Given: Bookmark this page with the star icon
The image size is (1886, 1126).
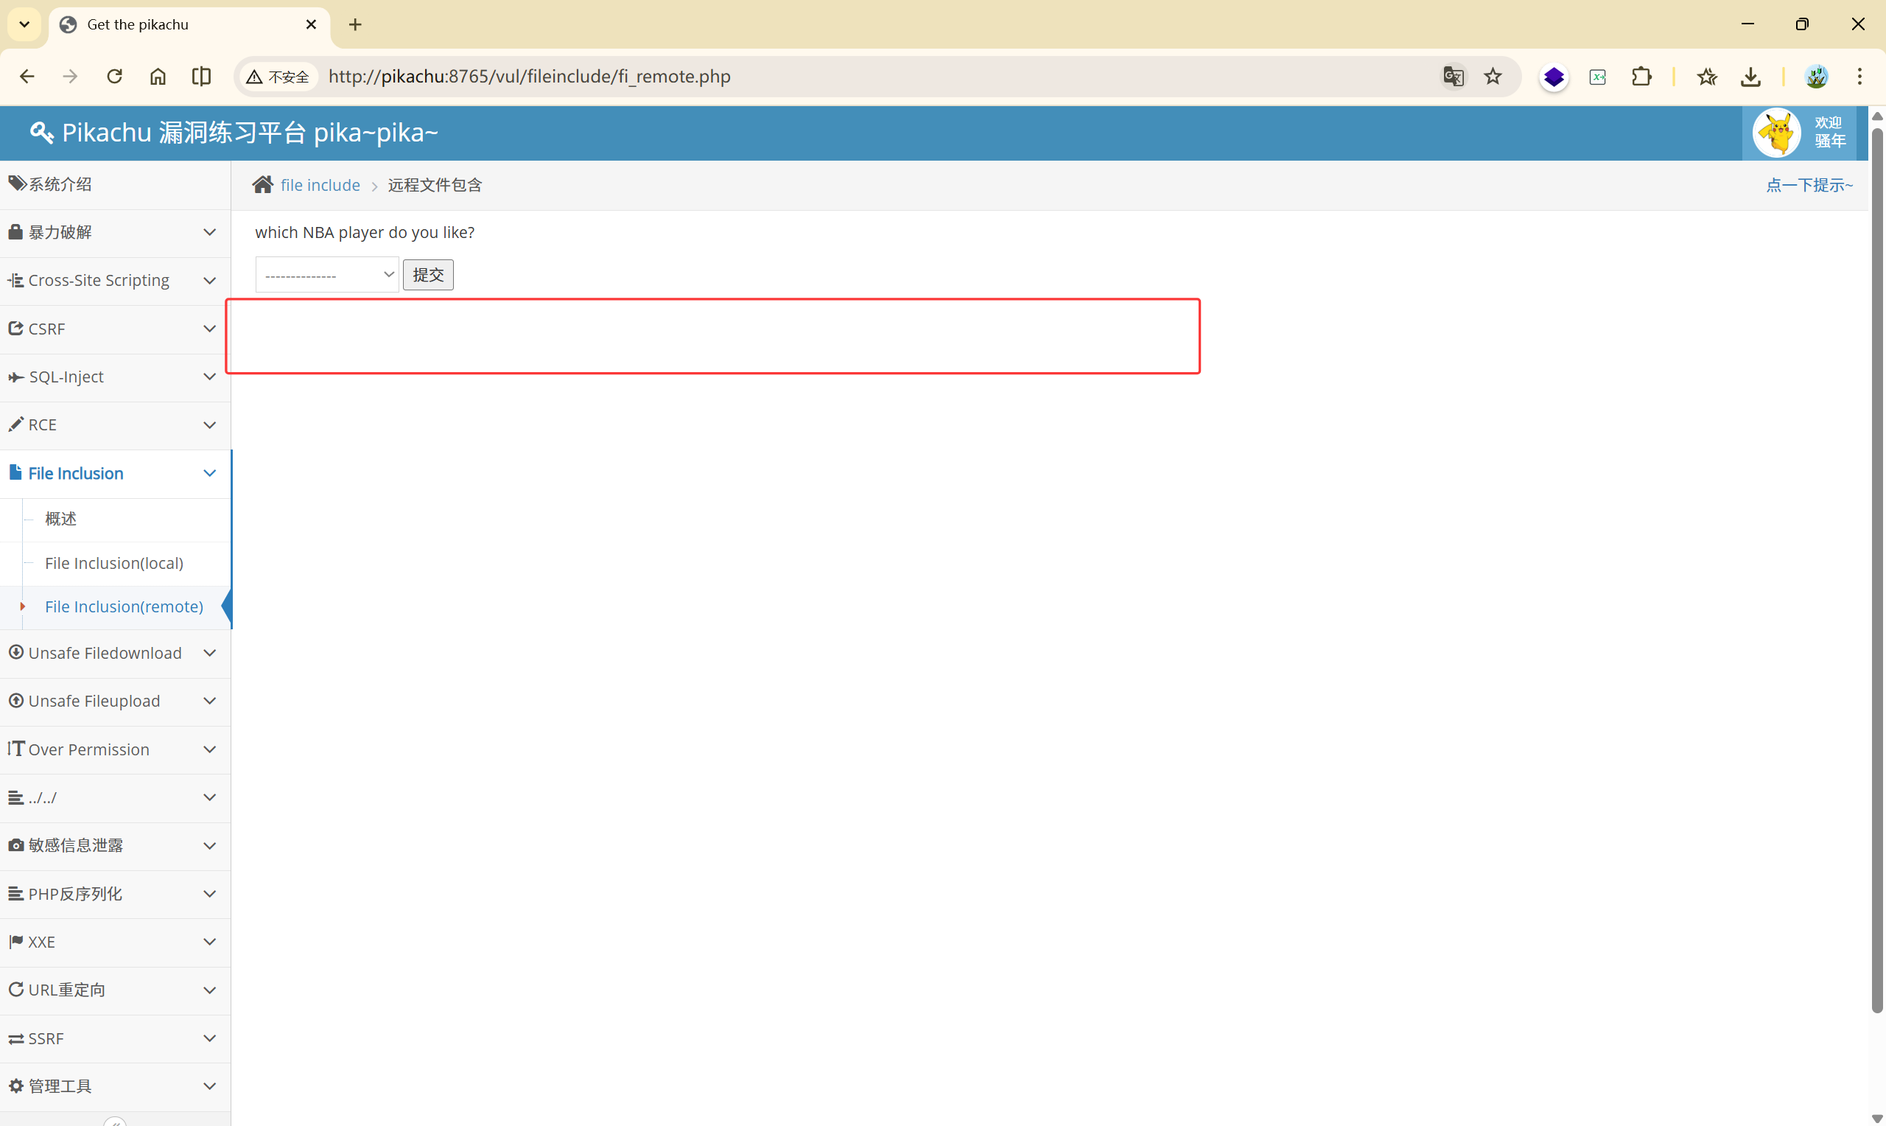Looking at the screenshot, I should pyautogui.click(x=1493, y=77).
